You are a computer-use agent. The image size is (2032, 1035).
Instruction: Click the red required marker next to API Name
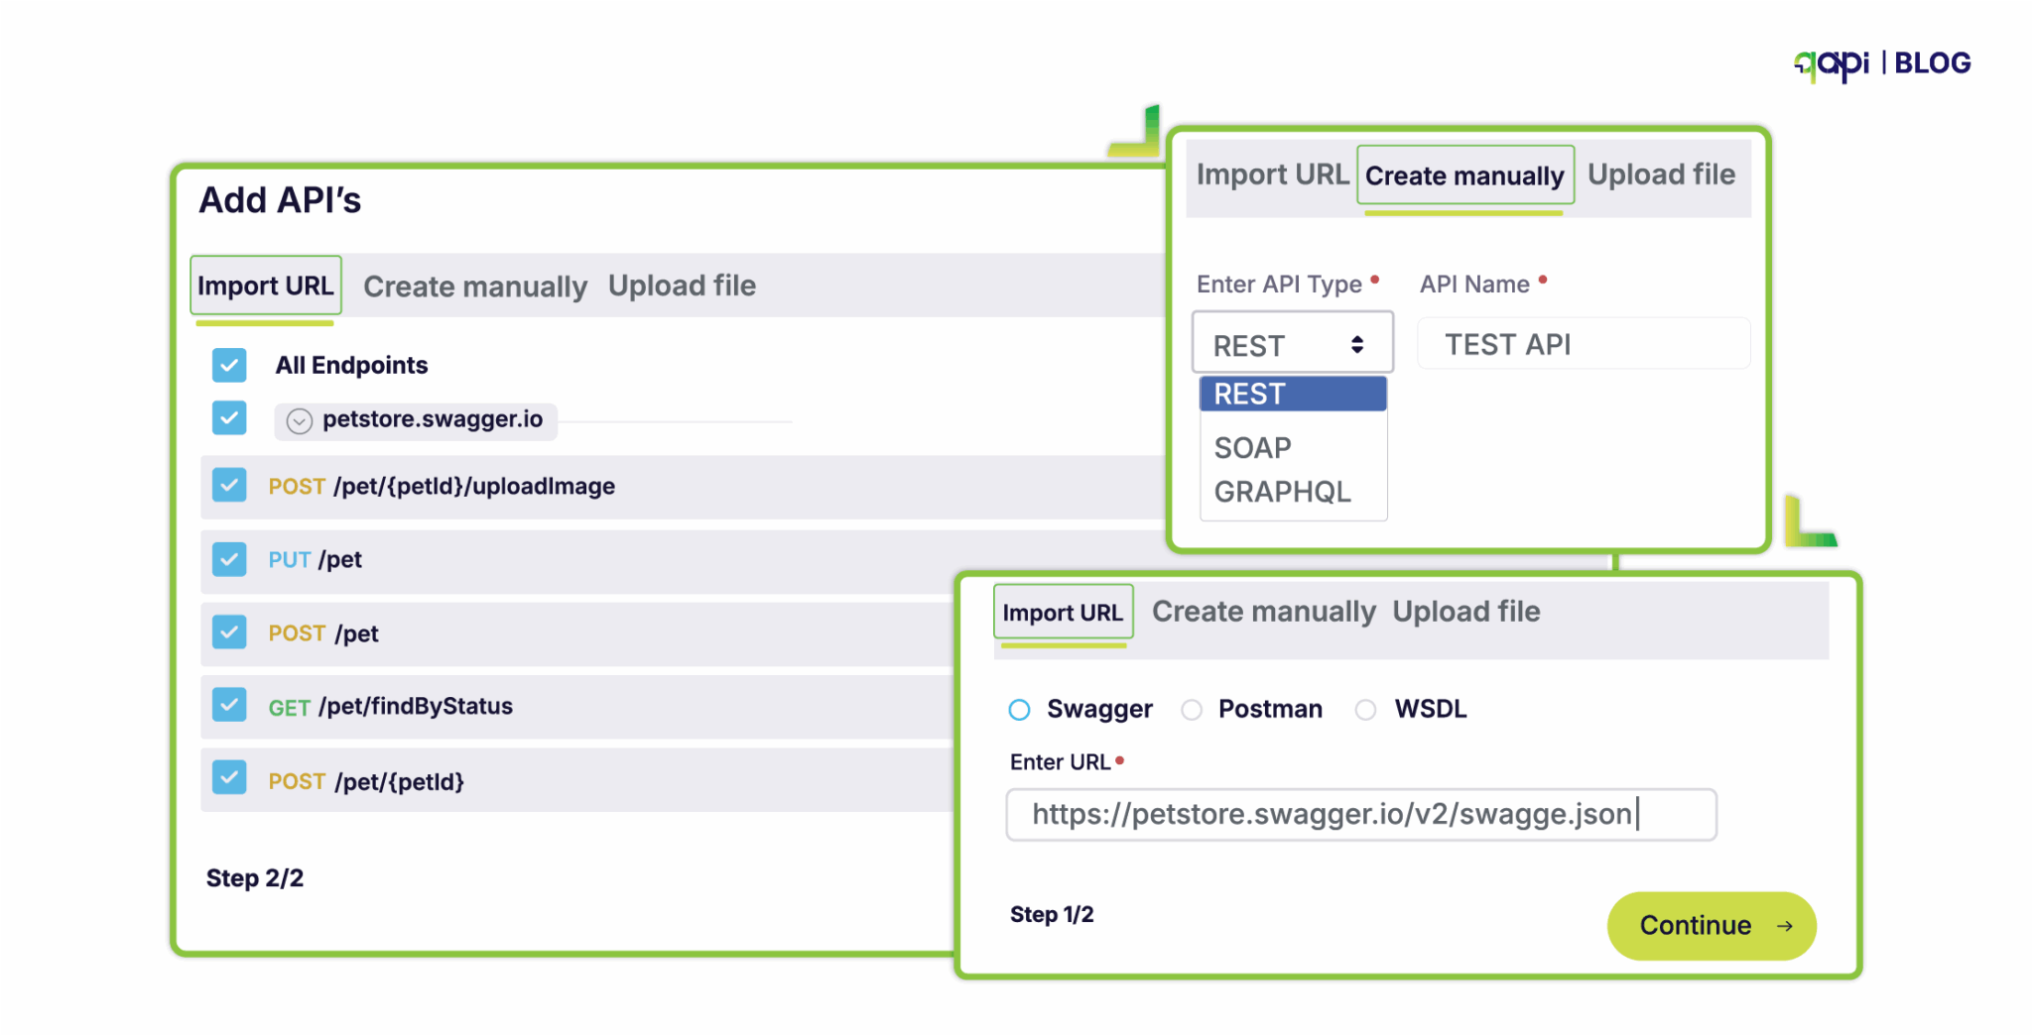[1544, 281]
